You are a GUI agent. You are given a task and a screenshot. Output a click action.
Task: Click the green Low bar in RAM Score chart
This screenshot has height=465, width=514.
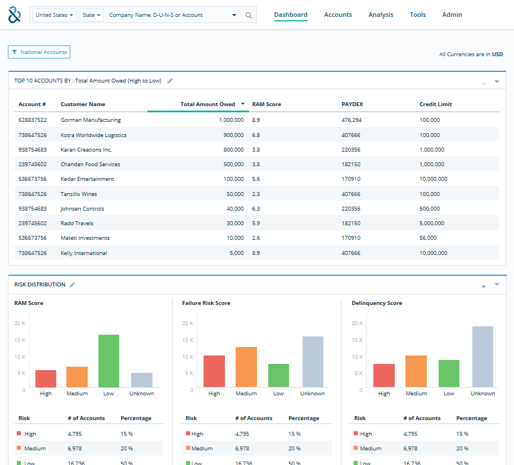[109, 361]
